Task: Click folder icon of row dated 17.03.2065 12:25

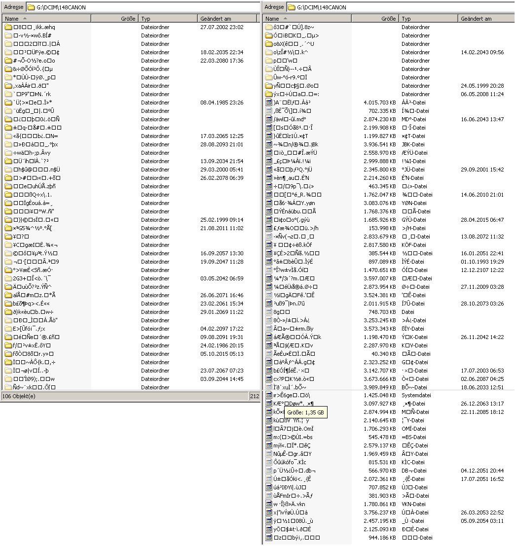Action: click(x=8, y=136)
